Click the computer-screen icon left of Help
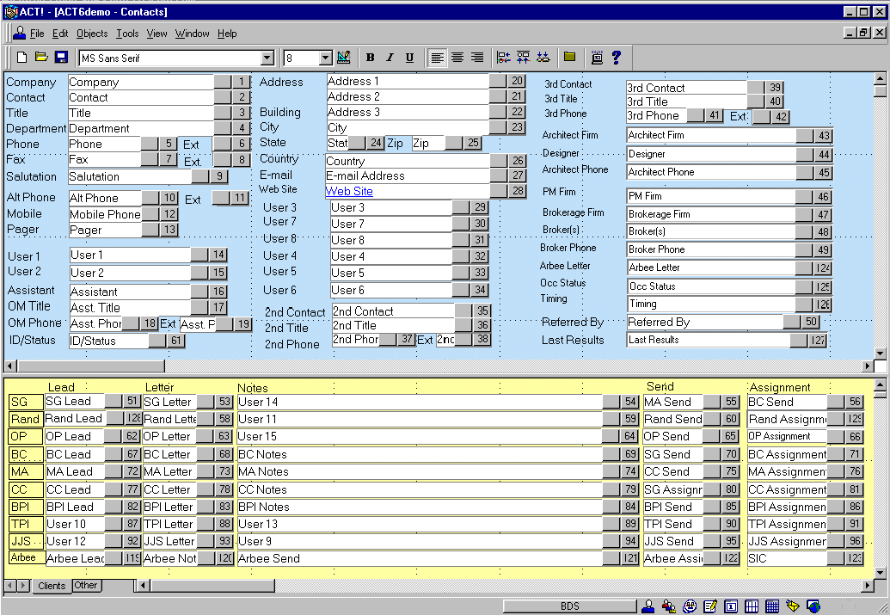The width and height of the screenshot is (890, 615). click(597, 58)
